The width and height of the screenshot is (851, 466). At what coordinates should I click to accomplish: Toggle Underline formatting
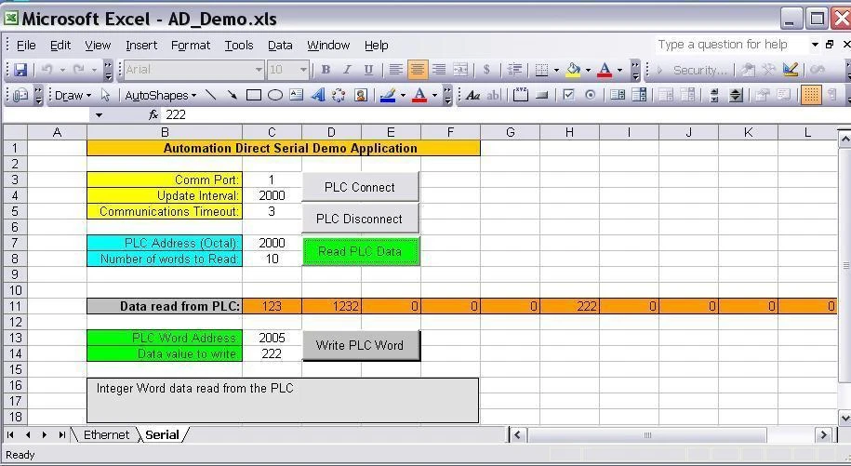(x=368, y=70)
